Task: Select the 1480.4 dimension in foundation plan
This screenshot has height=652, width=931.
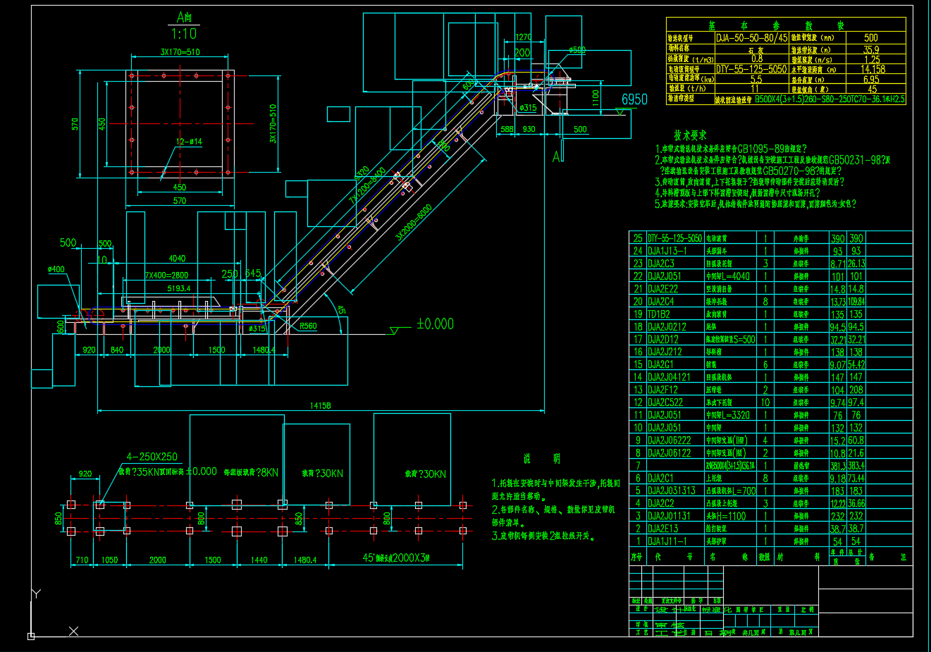Action: coord(304,560)
